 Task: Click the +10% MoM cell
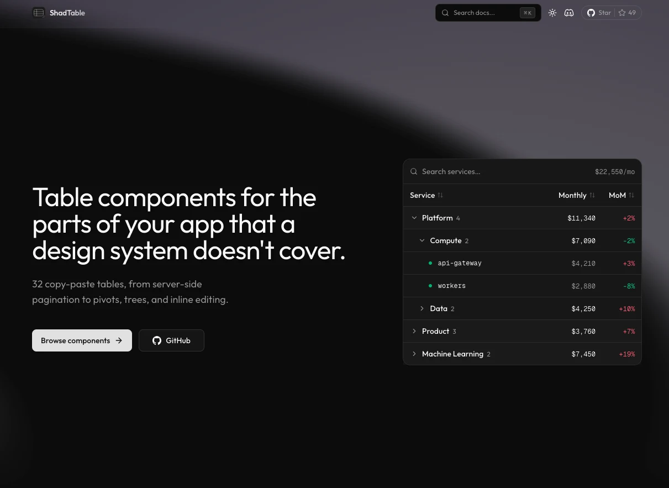[x=627, y=309]
